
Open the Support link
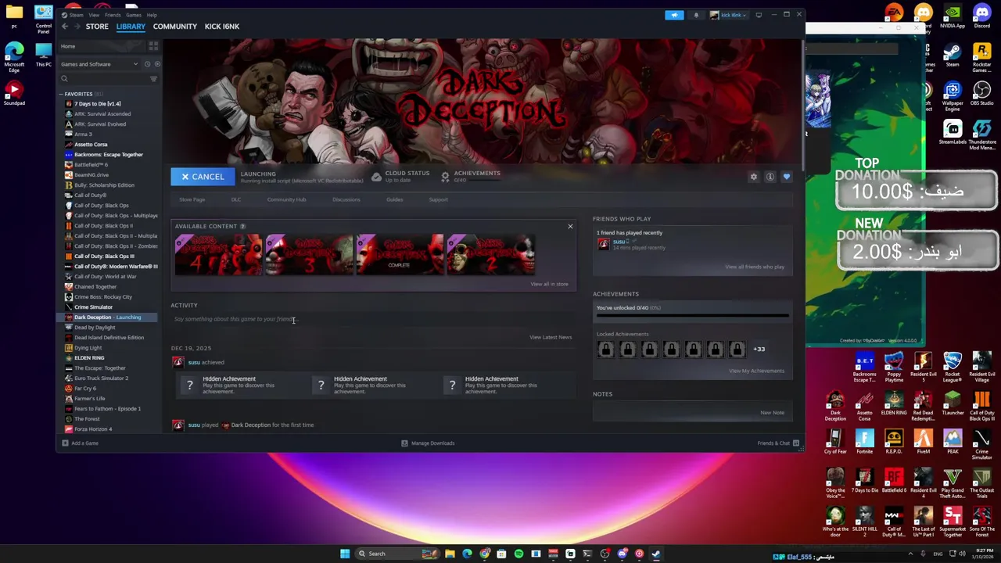pos(438,199)
